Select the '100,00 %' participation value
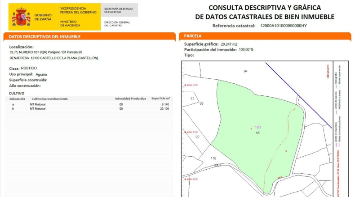 [x=246, y=50]
